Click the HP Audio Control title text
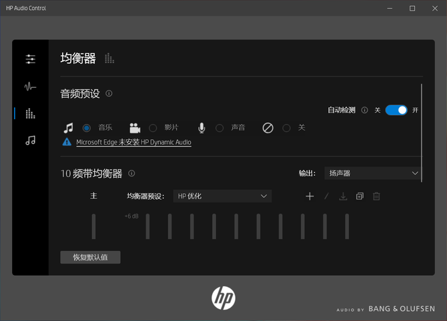Viewport: 447px width, 321px height. coord(26,8)
